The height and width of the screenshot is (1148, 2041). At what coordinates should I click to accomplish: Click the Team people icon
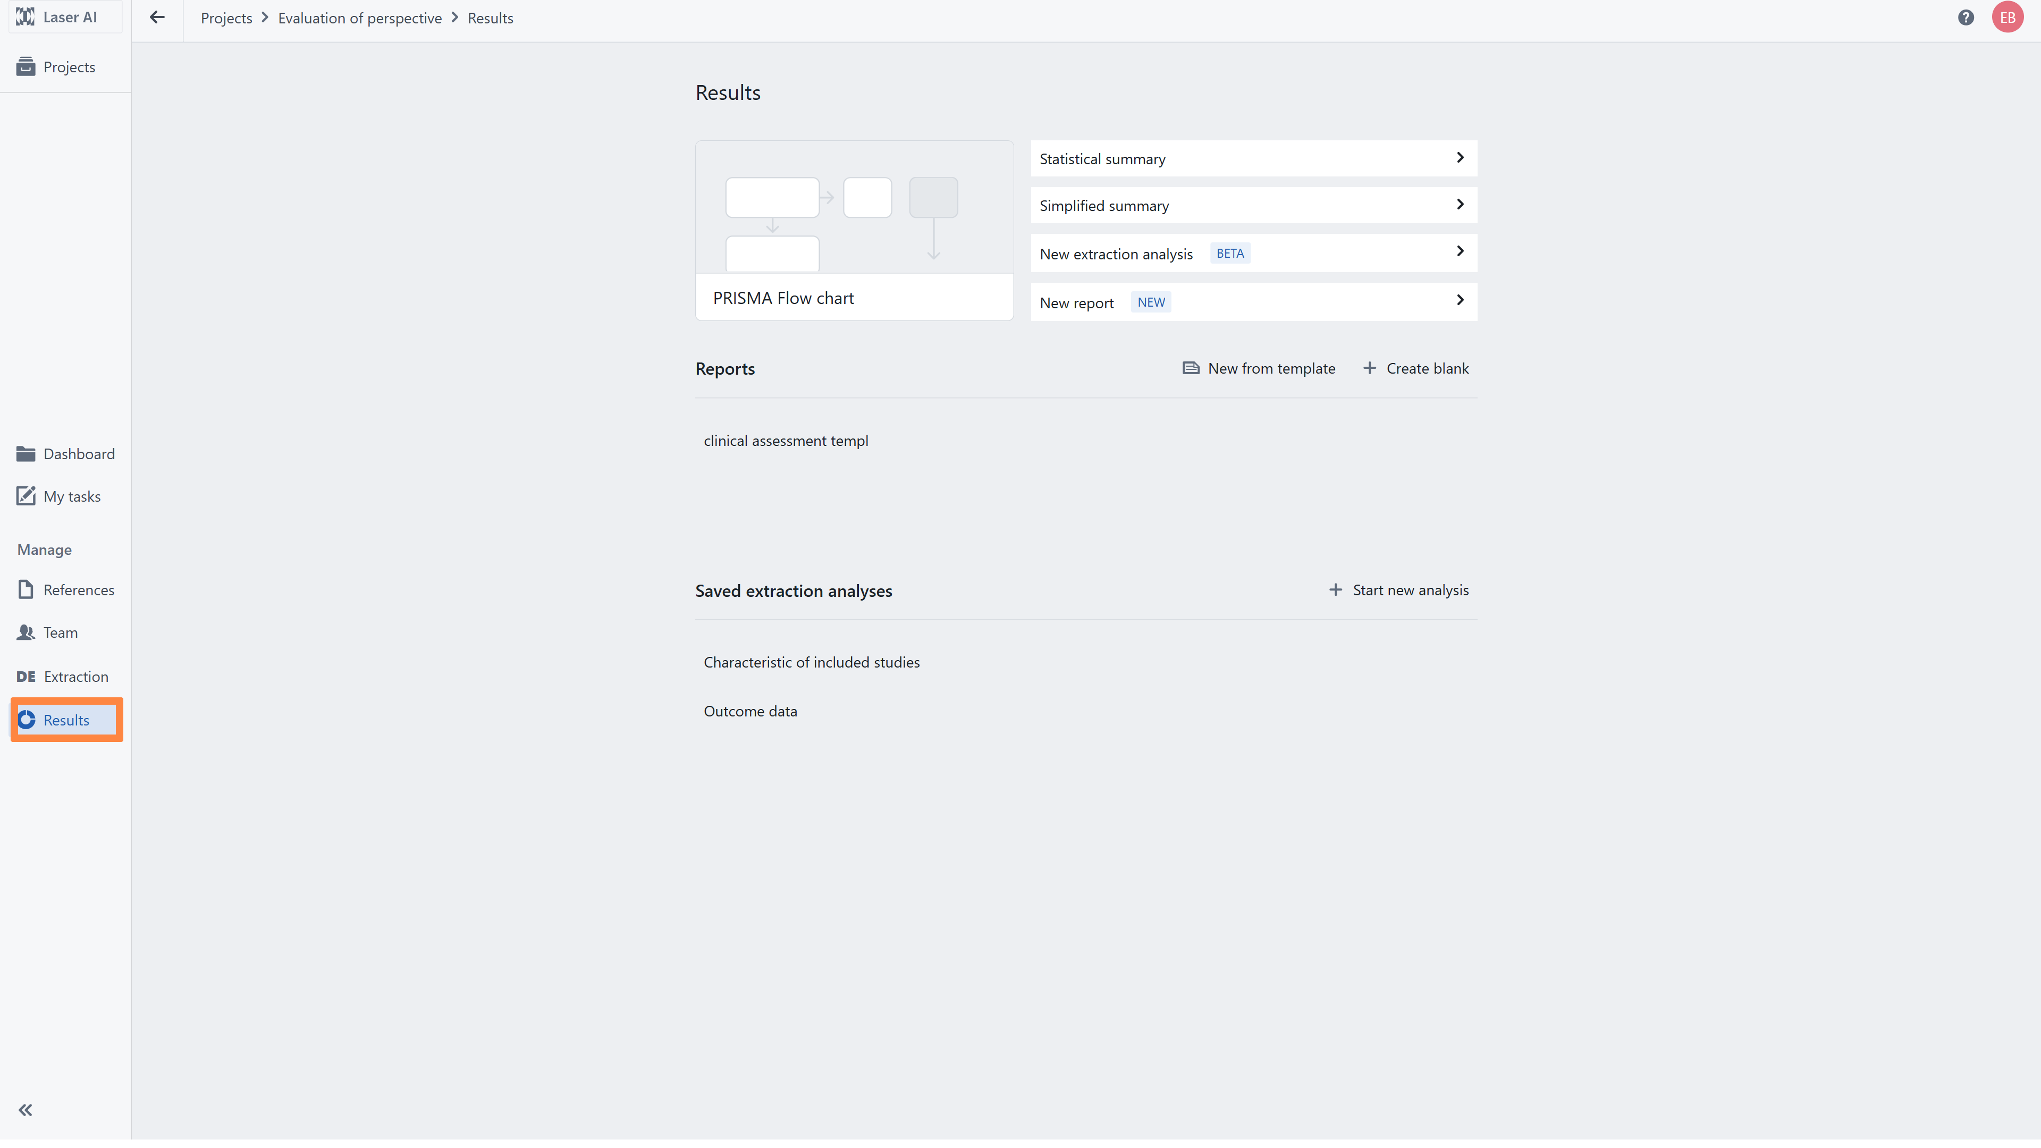coord(26,632)
